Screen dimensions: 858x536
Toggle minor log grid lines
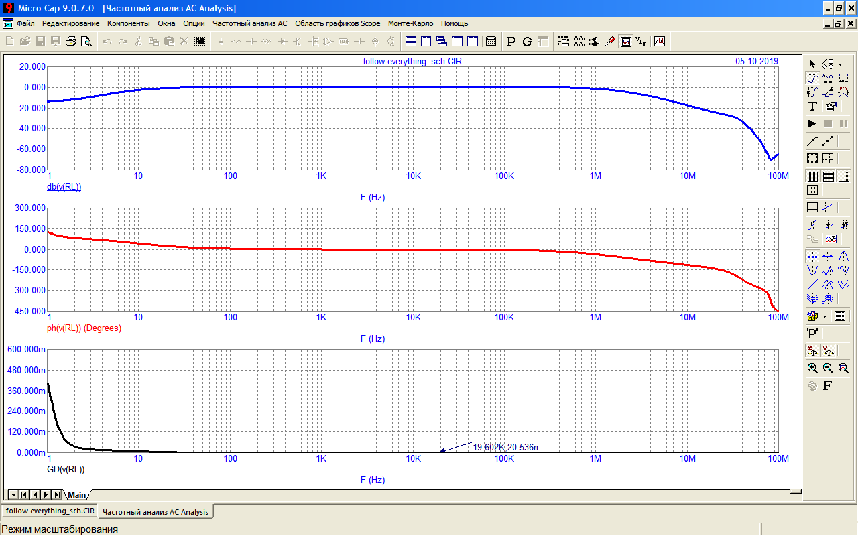click(843, 176)
